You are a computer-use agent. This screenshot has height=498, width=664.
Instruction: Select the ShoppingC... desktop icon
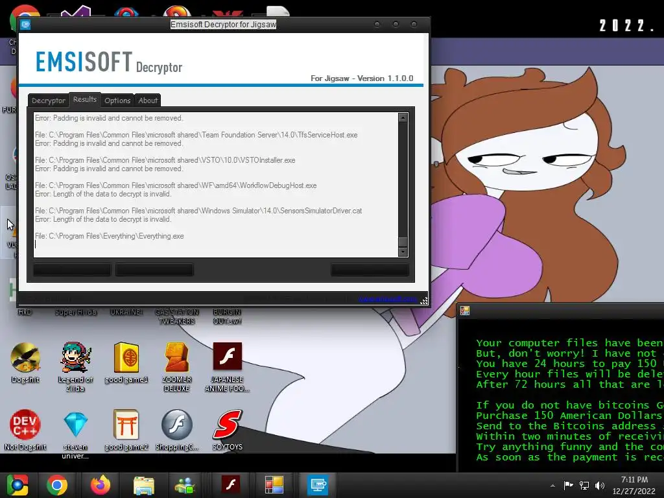[x=176, y=430]
